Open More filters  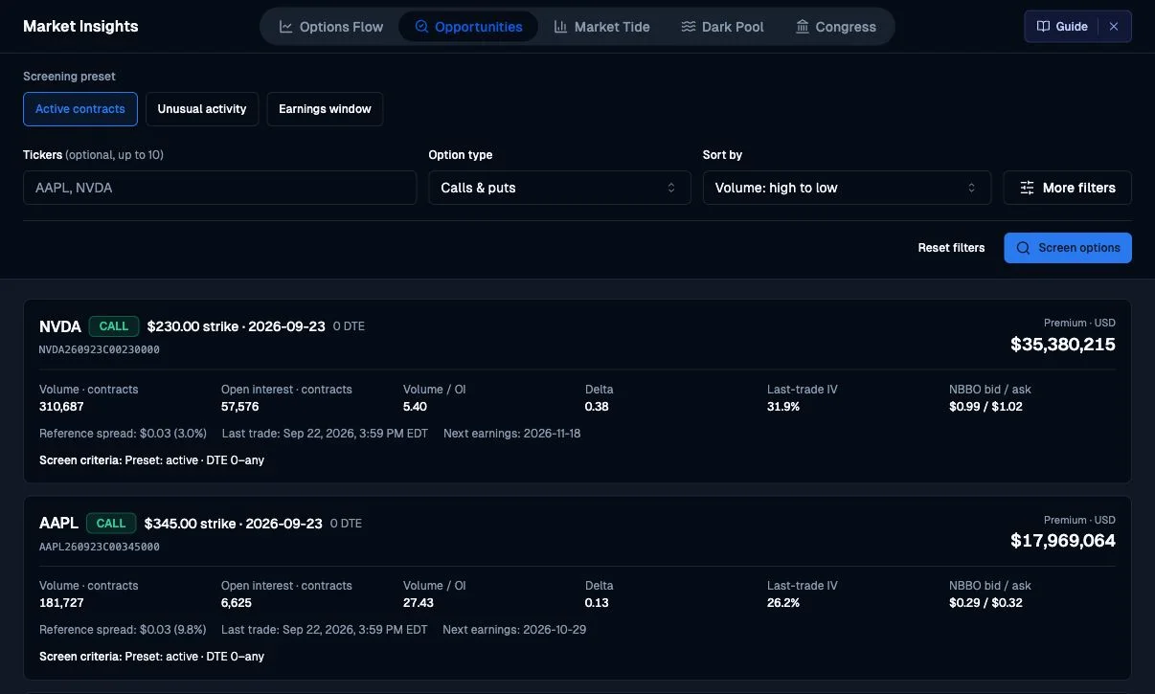click(1067, 188)
